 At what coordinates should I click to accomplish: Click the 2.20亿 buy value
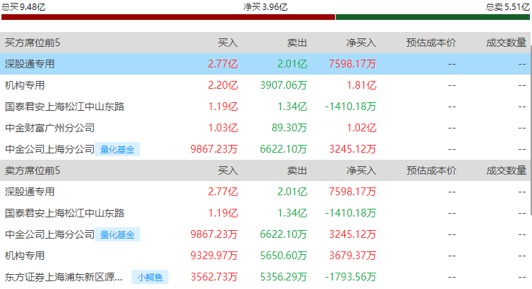click(223, 85)
